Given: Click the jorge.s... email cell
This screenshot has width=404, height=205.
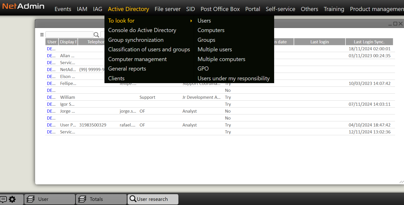Looking at the screenshot, I should click(x=128, y=111).
